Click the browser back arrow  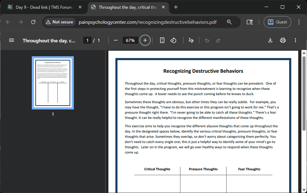pos(8,22)
